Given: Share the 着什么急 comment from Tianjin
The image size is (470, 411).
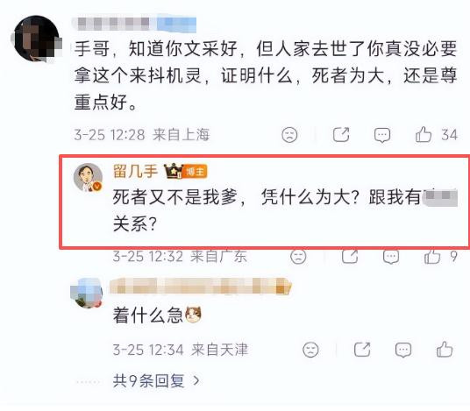Looking at the screenshot, I should (x=362, y=350).
